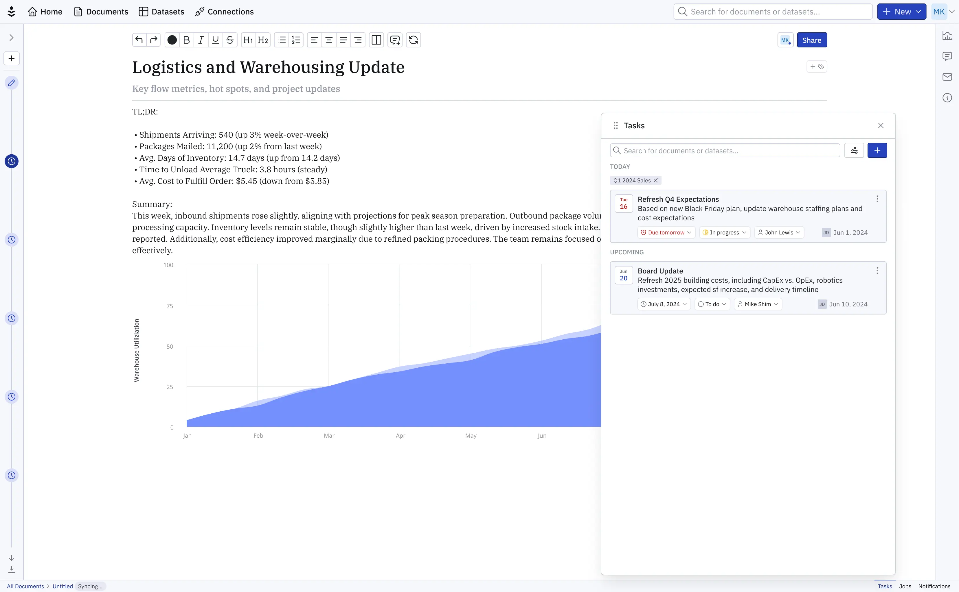The image size is (959, 592).
Task: Open the comments panel on the right edge
Action: pyautogui.click(x=948, y=56)
